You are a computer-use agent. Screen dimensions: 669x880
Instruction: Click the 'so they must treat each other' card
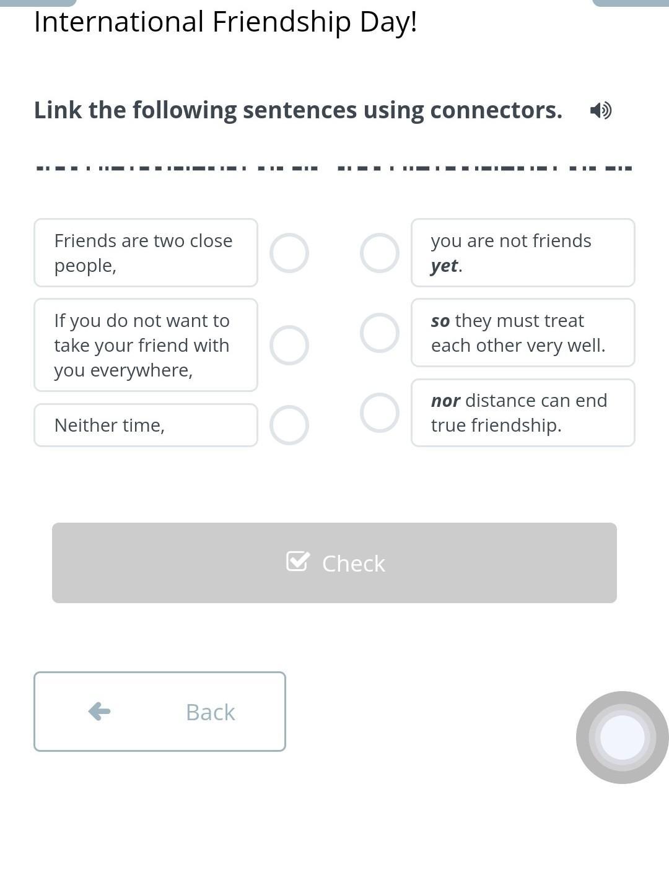(523, 333)
